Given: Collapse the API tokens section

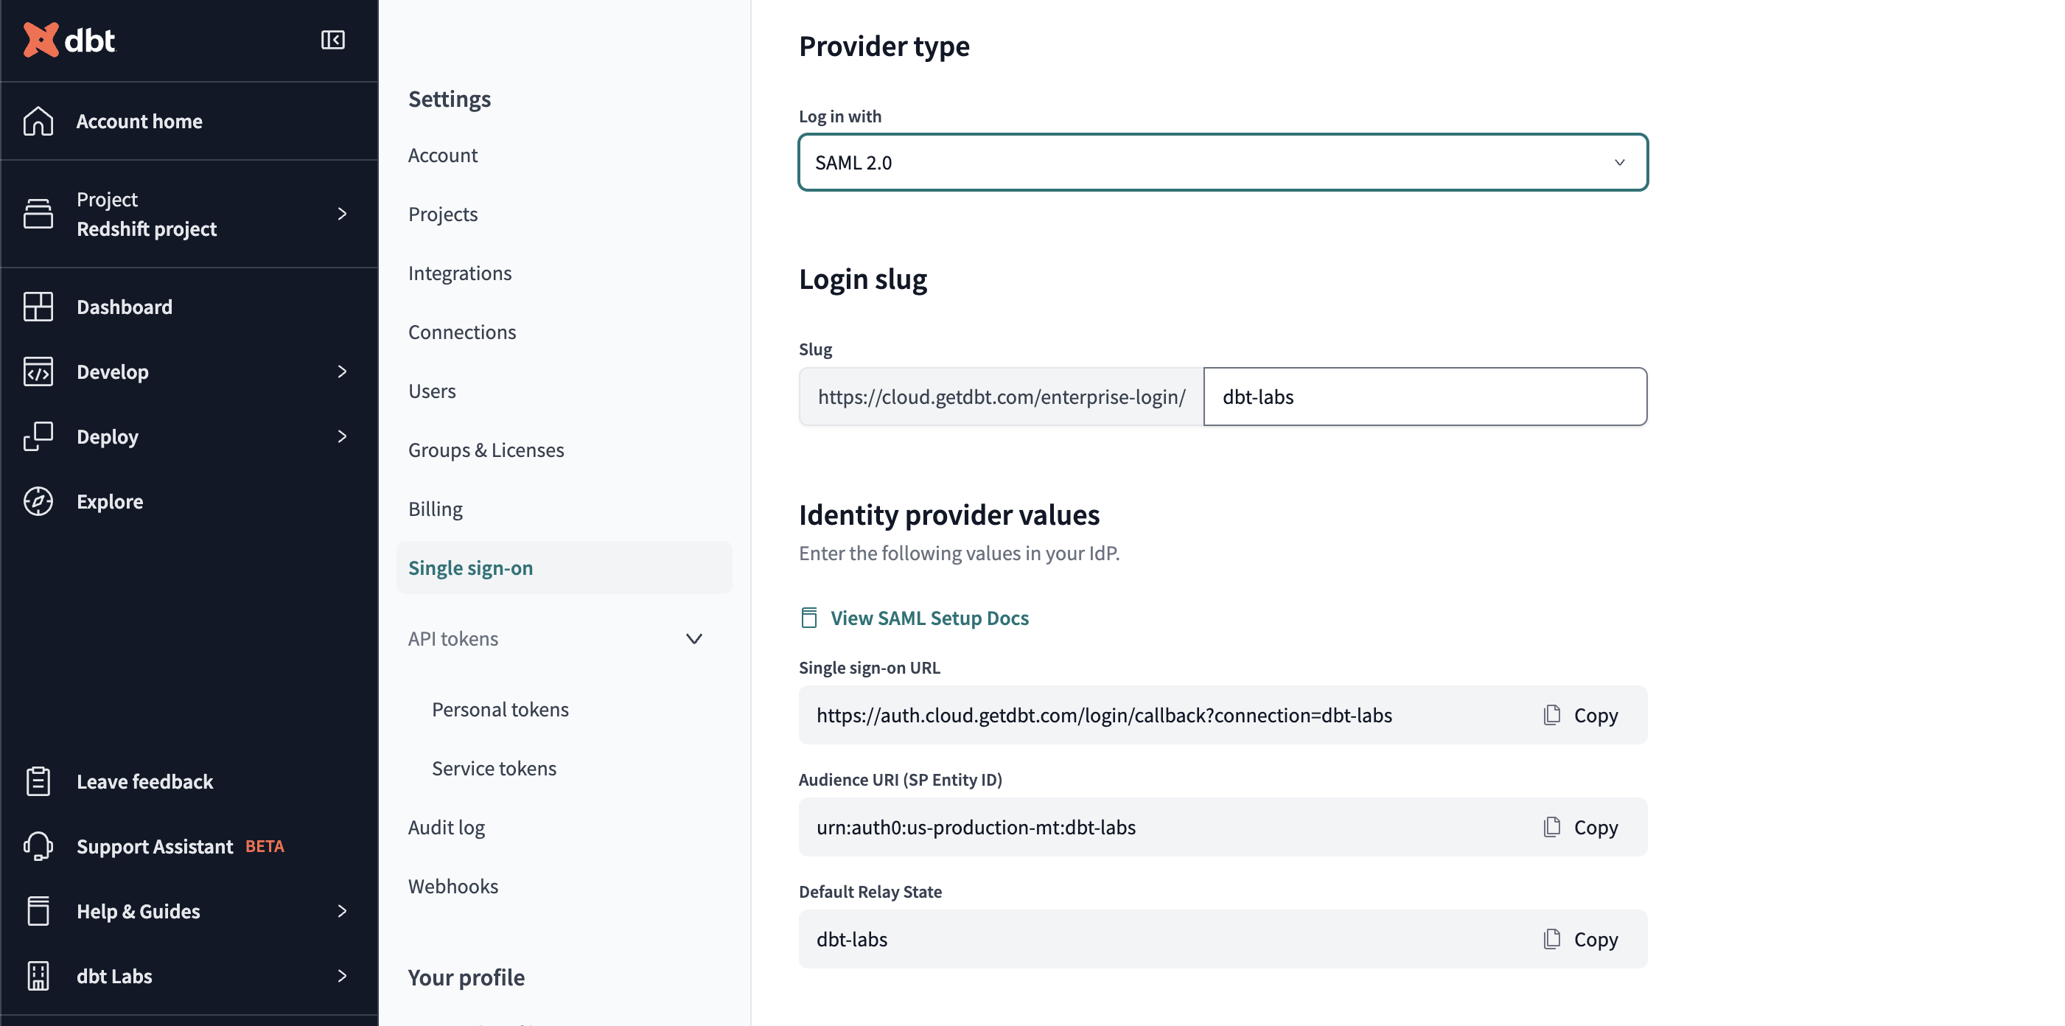Looking at the screenshot, I should pos(694,639).
